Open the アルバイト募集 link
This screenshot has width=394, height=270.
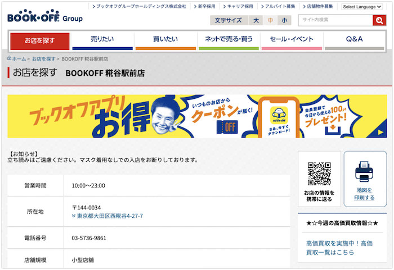click(278, 7)
